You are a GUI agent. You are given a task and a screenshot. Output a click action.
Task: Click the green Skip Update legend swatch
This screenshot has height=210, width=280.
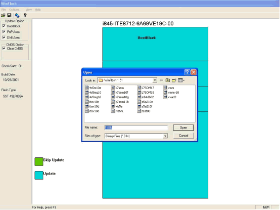point(39,161)
